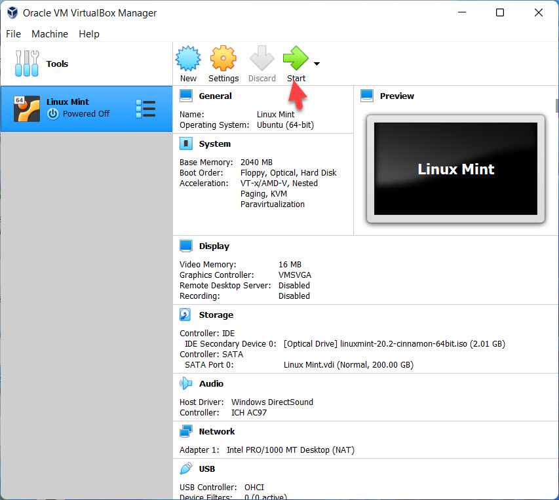The height and width of the screenshot is (500, 559).
Task: Open Linux Mint machine list menu icon
Action: click(145, 109)
